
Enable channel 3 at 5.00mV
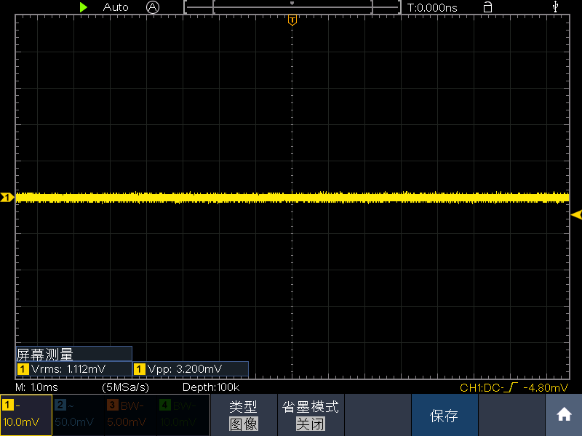[131, 415]
